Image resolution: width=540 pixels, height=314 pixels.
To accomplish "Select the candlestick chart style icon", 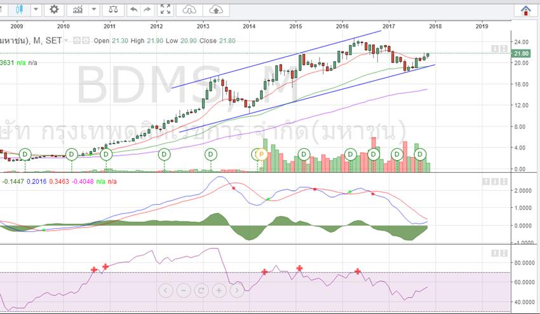I will click(20, 10).
